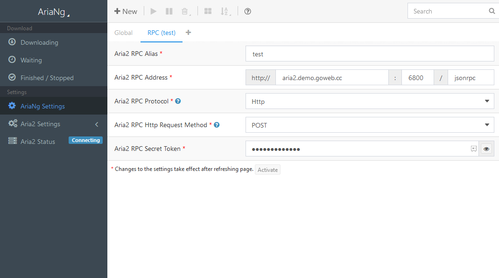Click the safe icon in the token field
This screenshot has width=499, height=278.
click(474, 148)
